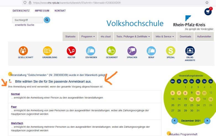Image resolution: width=216 pixels, height=136 pixels.
Task: Click the So weekday header
Action: tap(211, 81)
